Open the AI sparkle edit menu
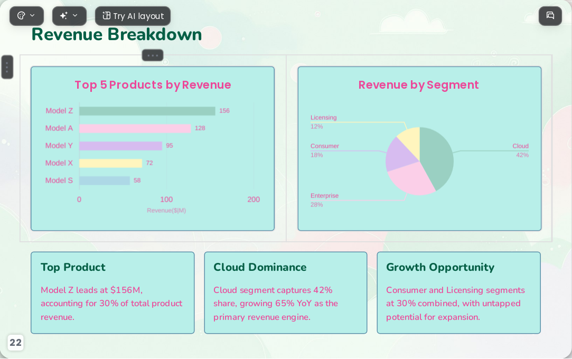This screenshot has width=572, height=359. click(x=69, y=16)
